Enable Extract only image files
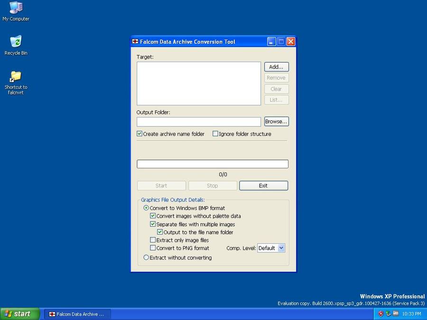 [x=153, y=240]
